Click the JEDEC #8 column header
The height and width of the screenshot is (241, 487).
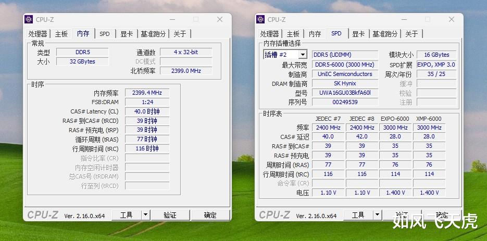pos(362,119)
